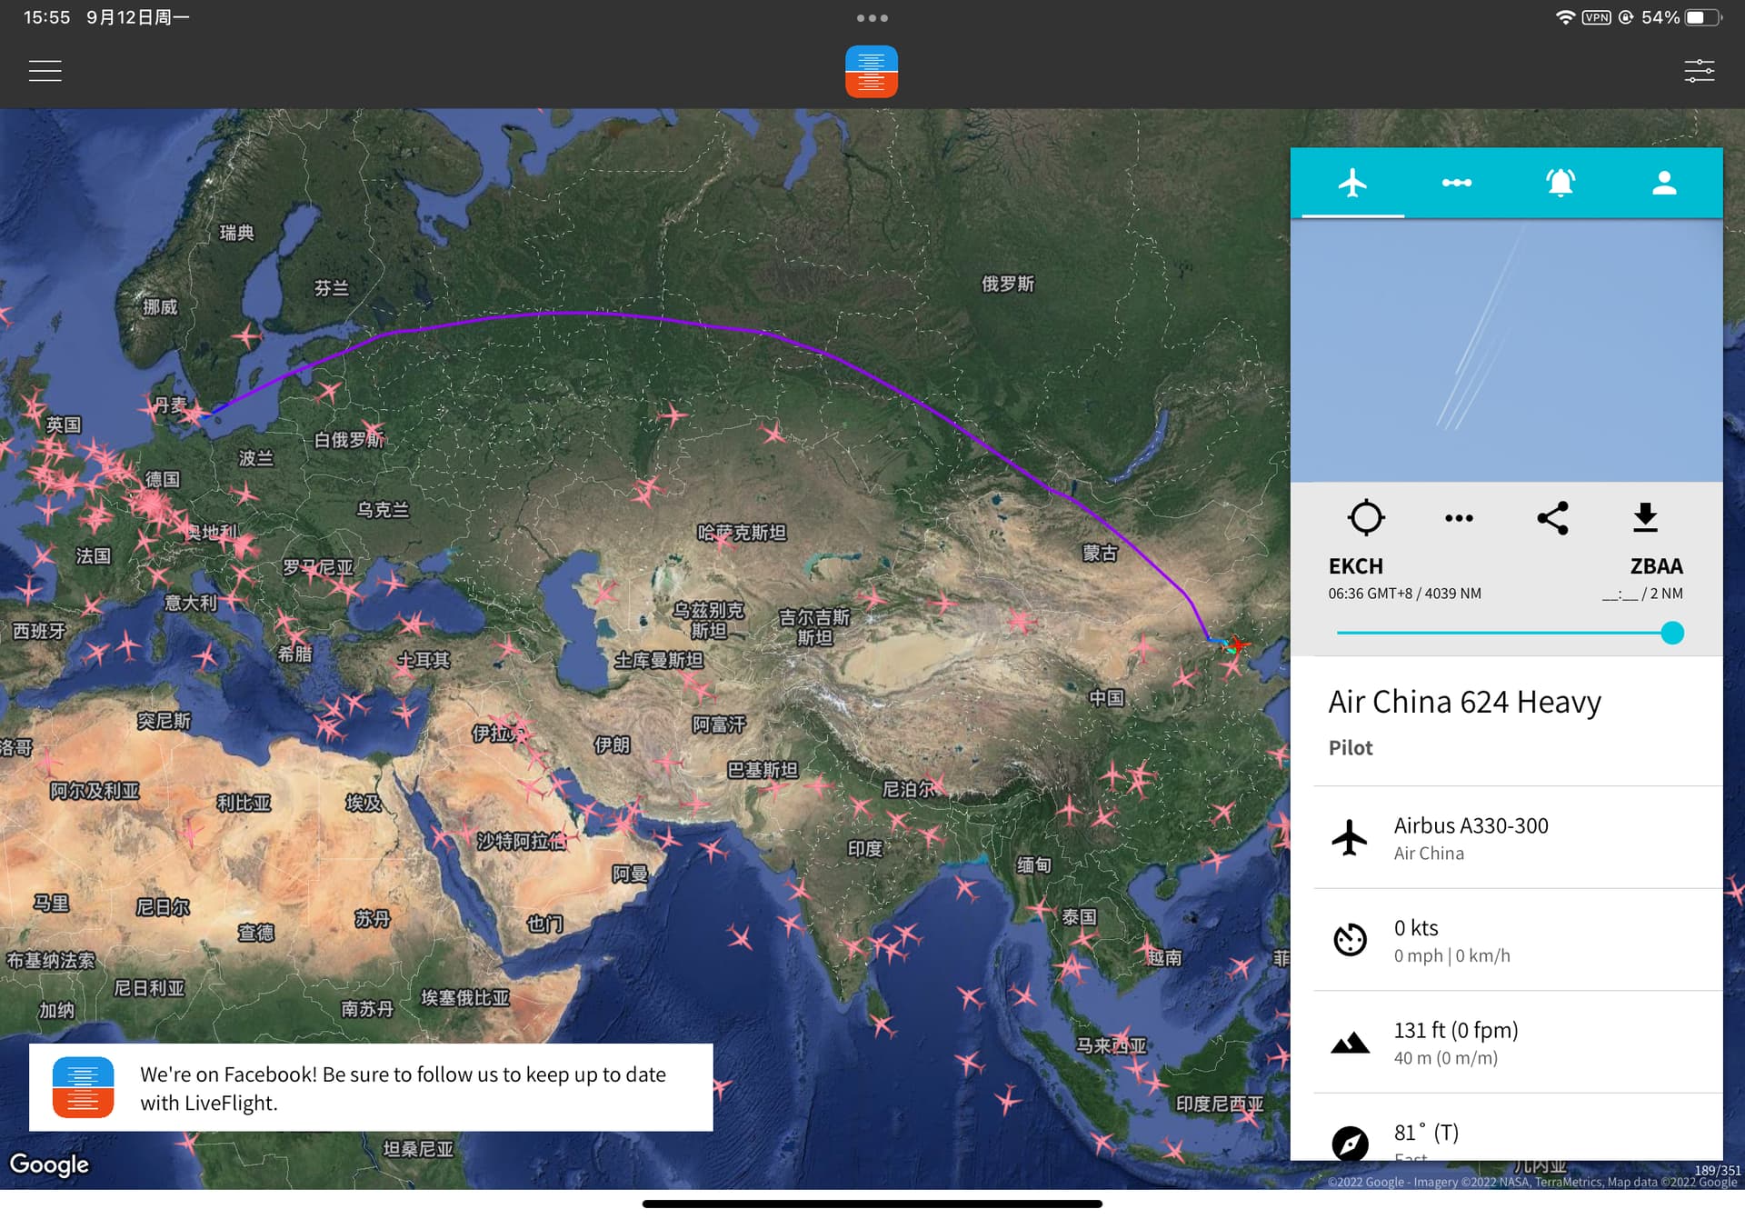1745x1219 pixels.
Task: Open the alerts bell tab
Action: point(1560,183)
